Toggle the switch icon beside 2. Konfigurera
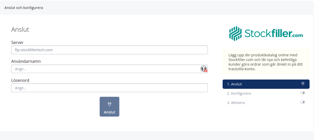315x140 pixels. pyautogui.click(x=303, y=93)
